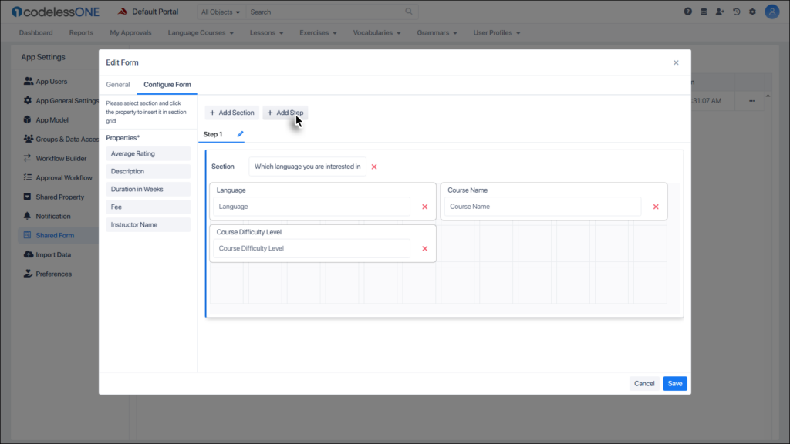Click the Preferences icon

pos(28,274)
